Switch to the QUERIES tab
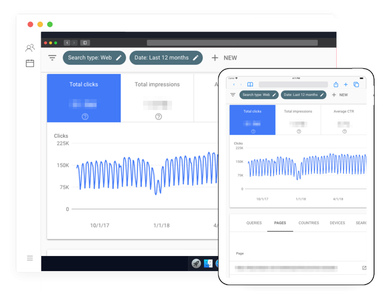The height and width of the screenshot is (291, 379). tap(254, 223)
